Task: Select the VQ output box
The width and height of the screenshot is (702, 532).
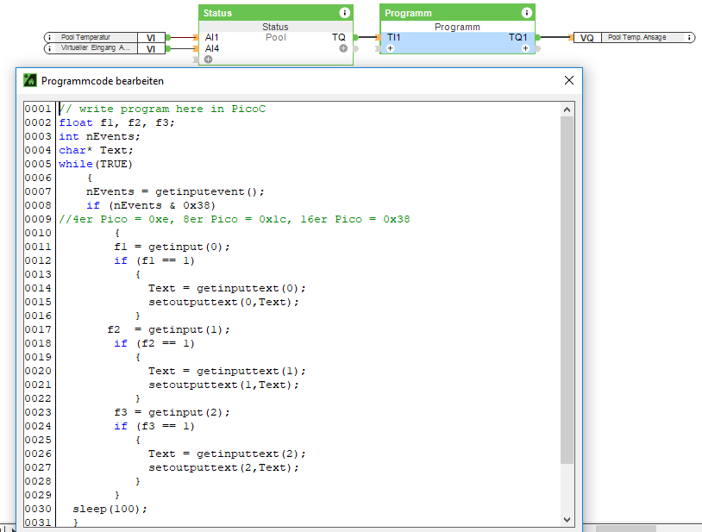Action: [587, 38]
